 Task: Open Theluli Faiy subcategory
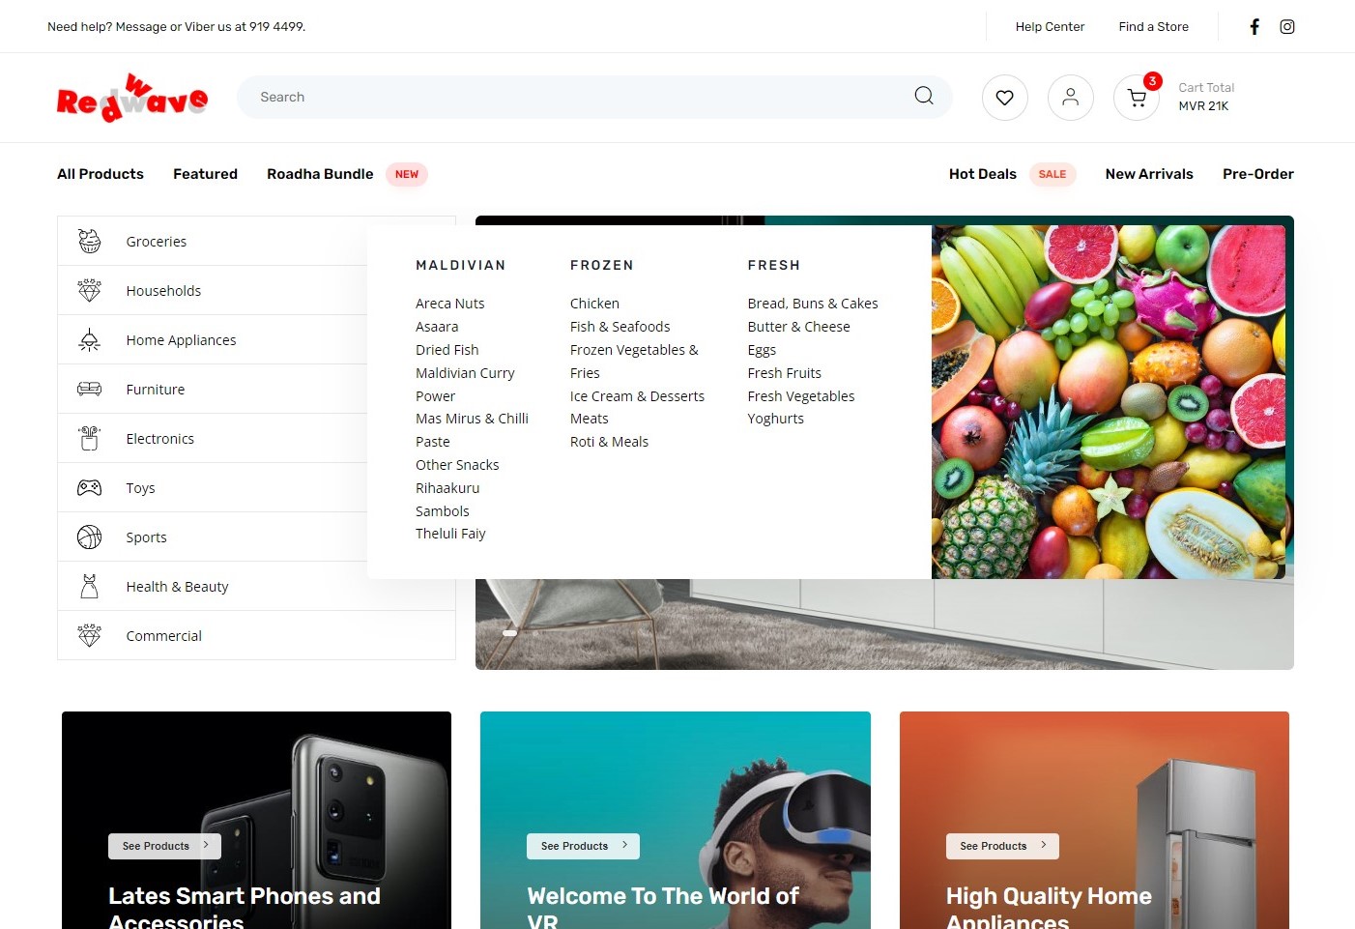(x=450, y=534)
